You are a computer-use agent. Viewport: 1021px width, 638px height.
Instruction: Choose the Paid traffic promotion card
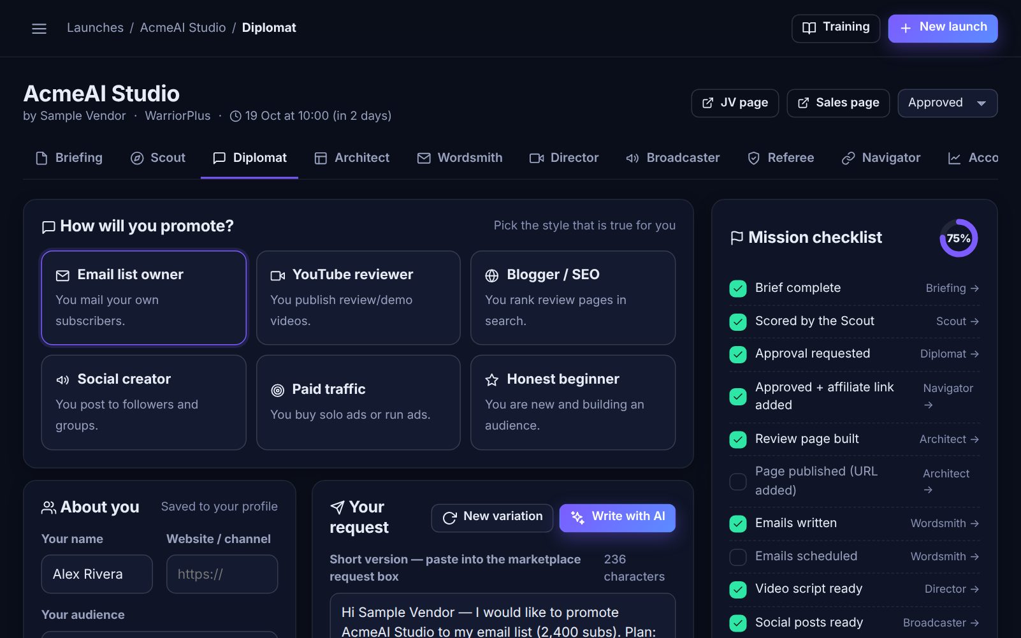tap(358, 402)
